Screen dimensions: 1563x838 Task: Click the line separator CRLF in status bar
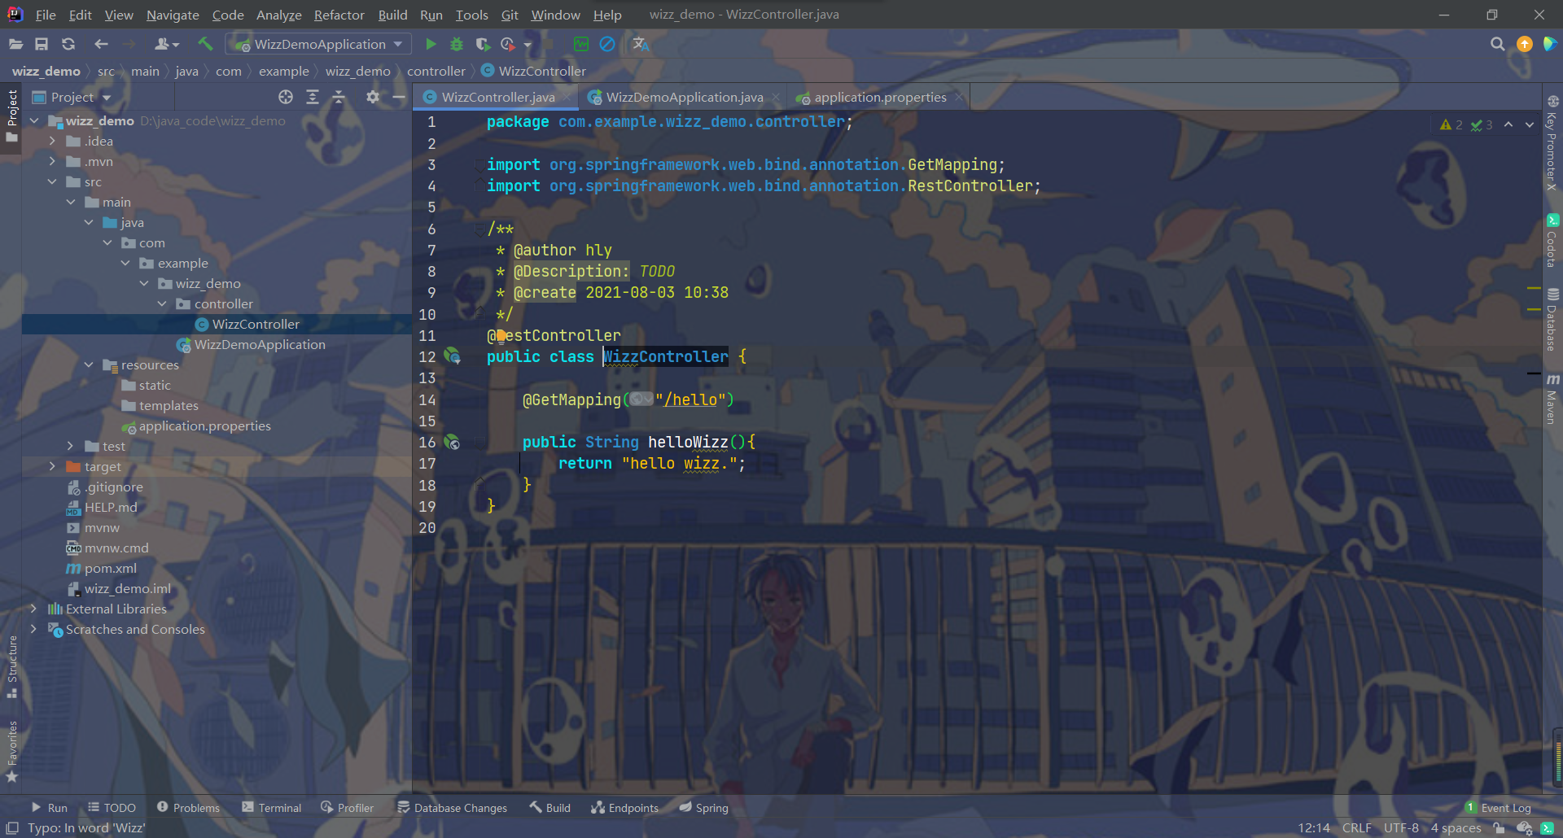click(x=1356, y=827)
